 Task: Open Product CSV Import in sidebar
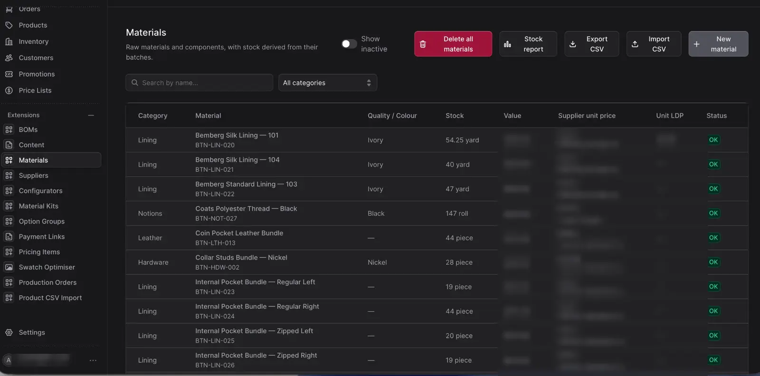[51, 298]
